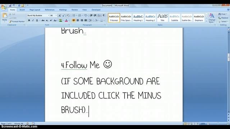Viewport: 230px width, 129px height.
Task: Apply the Emphasis style
Action: [199, 18]
